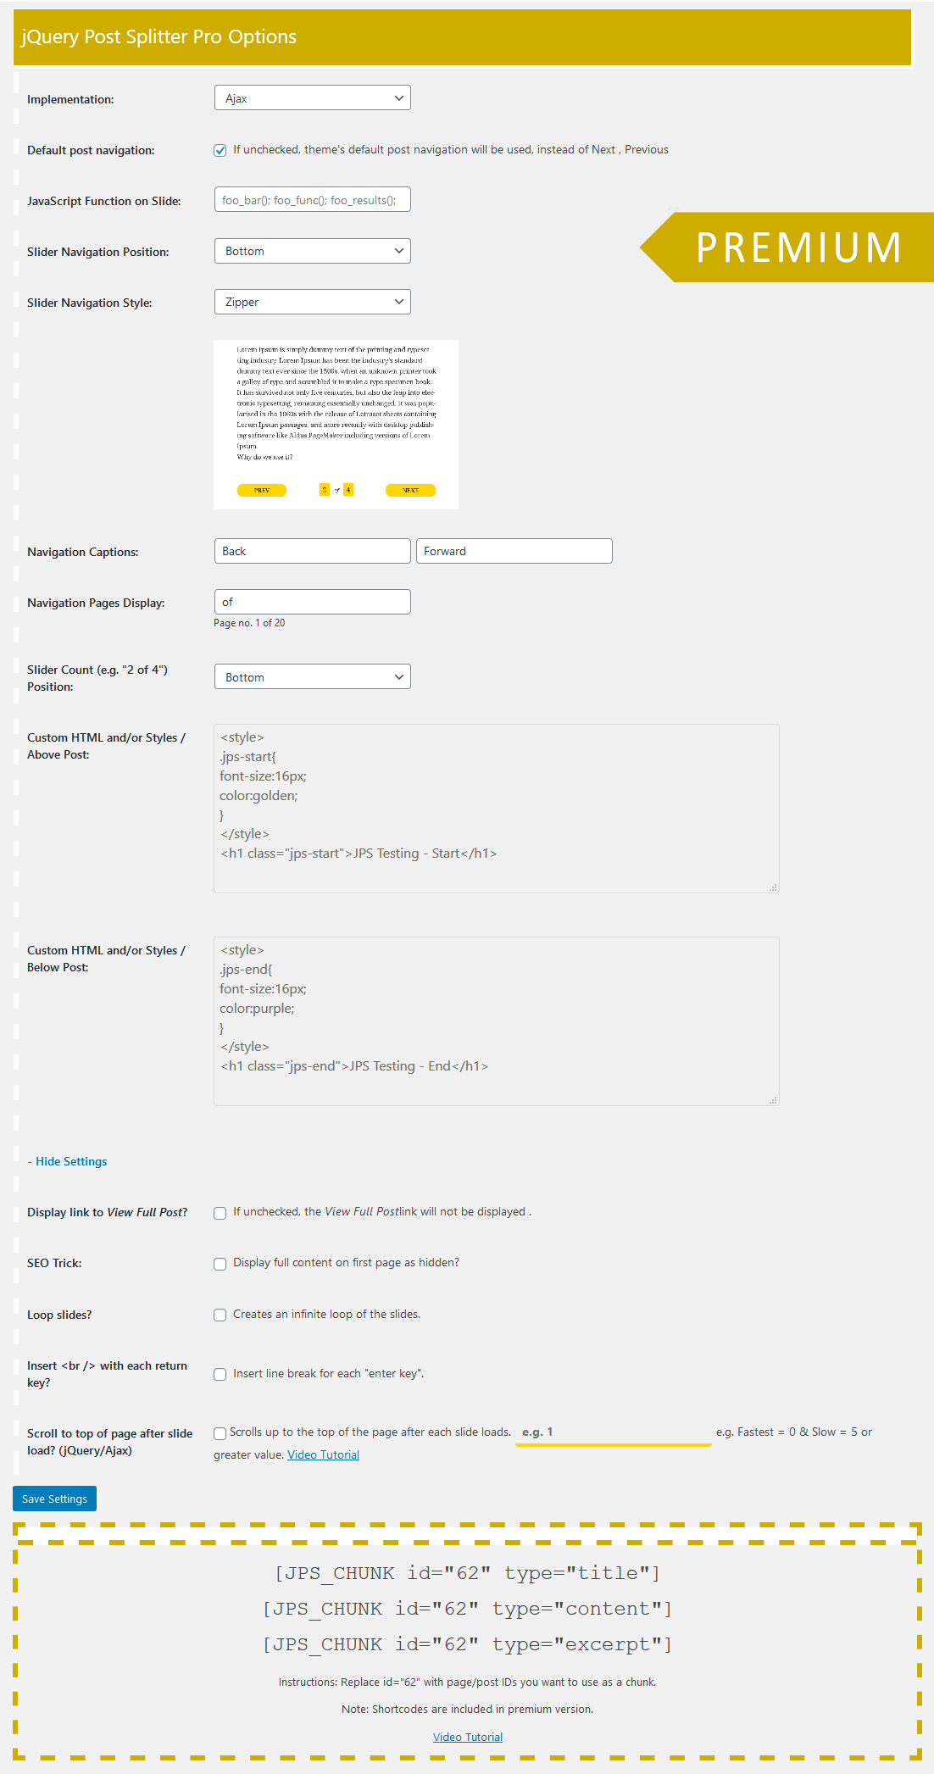Toggle the Default post navigation checkbox

point(220,150)
